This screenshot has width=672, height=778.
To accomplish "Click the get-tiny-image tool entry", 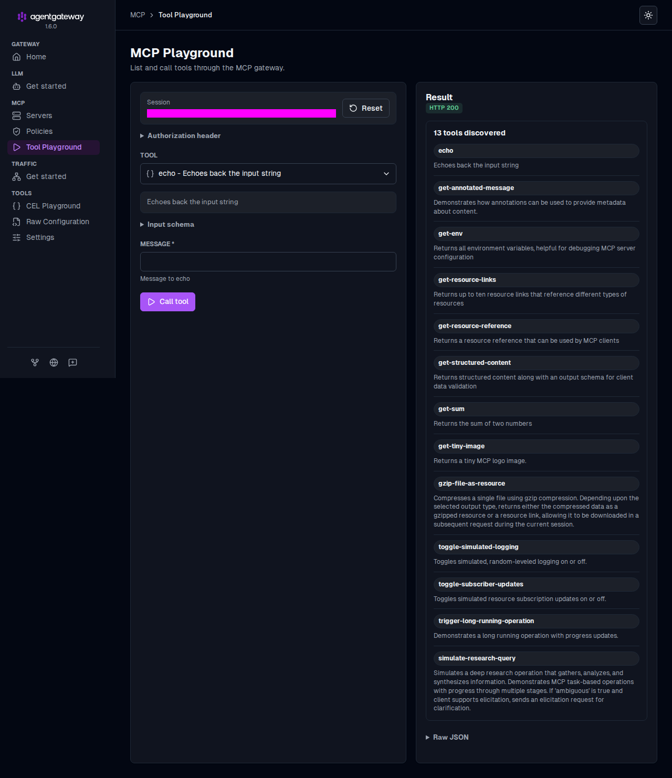I will (x=537, y=446).
